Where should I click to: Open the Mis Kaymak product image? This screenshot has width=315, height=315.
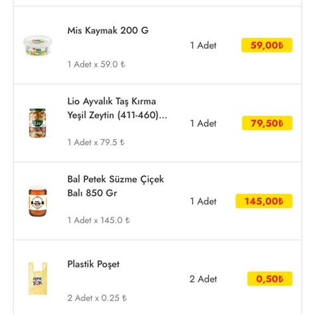tap(38, 45)
